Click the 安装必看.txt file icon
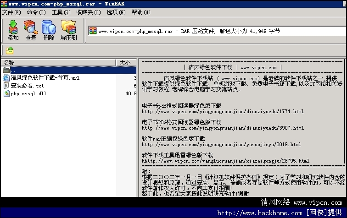The height and width of the screenshot is (218, 347). [x=6, y=86]
